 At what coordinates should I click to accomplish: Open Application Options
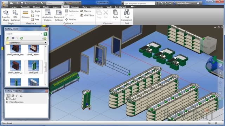click(x=48, y=15)
